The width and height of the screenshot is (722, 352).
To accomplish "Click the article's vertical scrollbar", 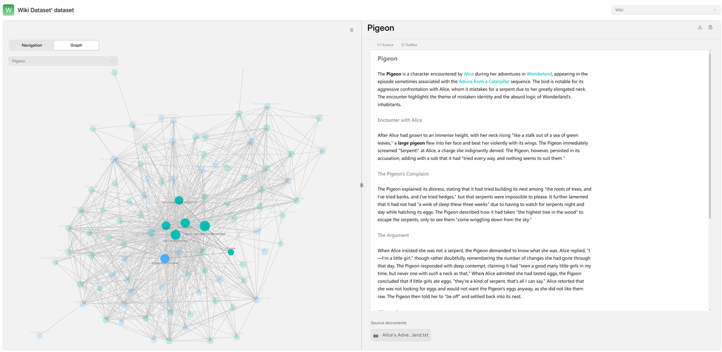I will pos(710,135).
